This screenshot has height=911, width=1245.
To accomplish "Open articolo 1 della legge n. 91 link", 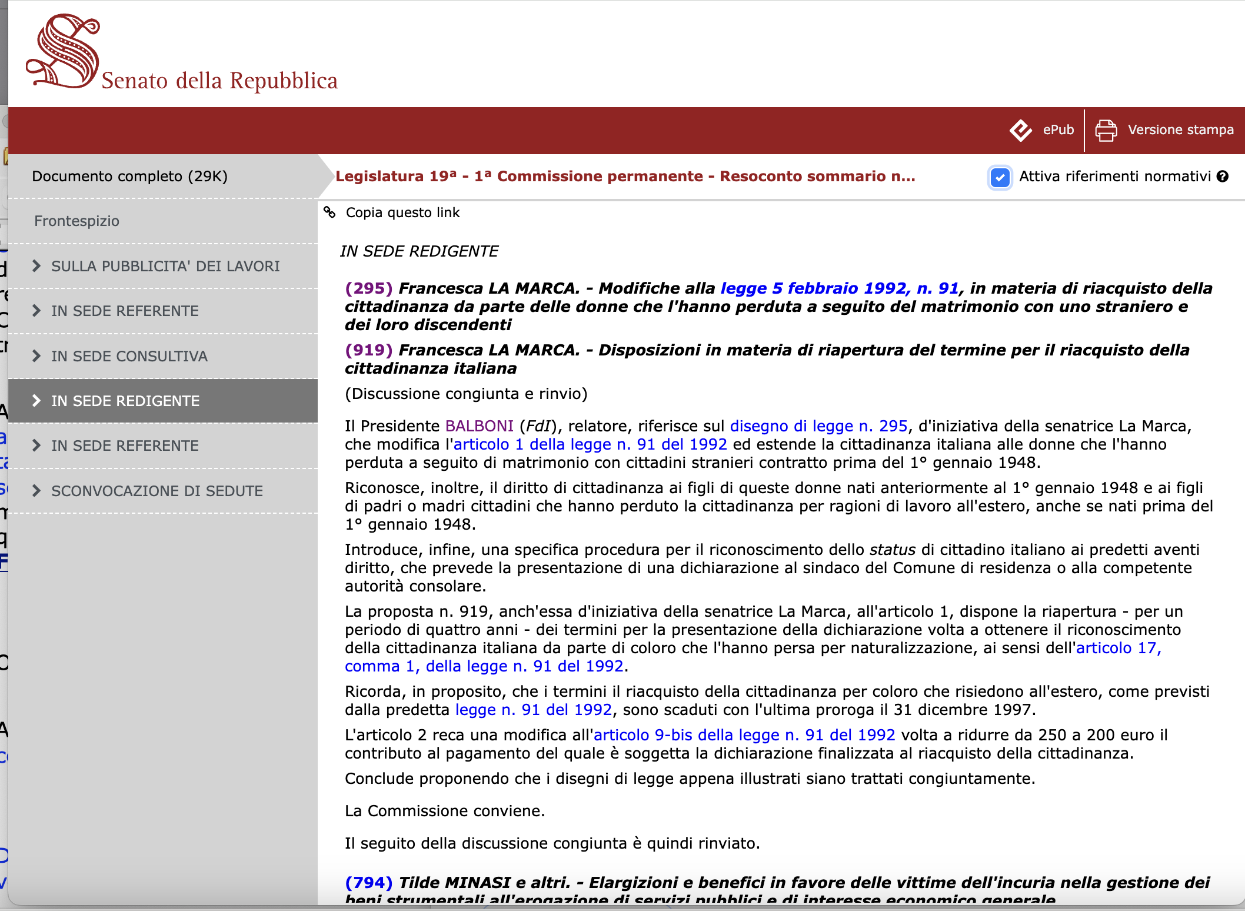I will (590, 444).
